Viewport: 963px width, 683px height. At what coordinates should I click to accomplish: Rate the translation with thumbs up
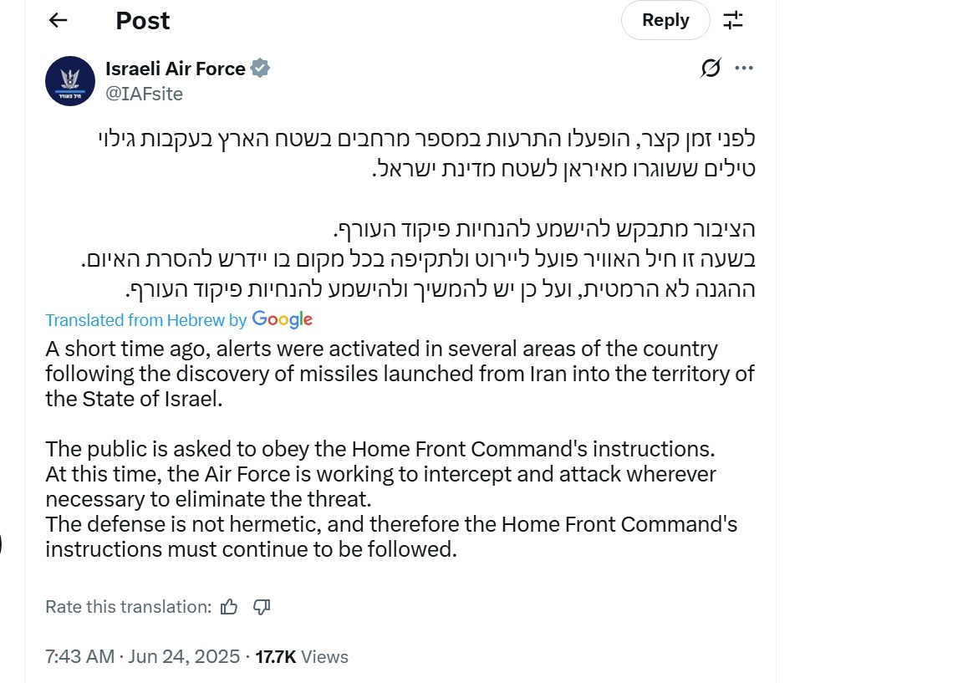229,607
